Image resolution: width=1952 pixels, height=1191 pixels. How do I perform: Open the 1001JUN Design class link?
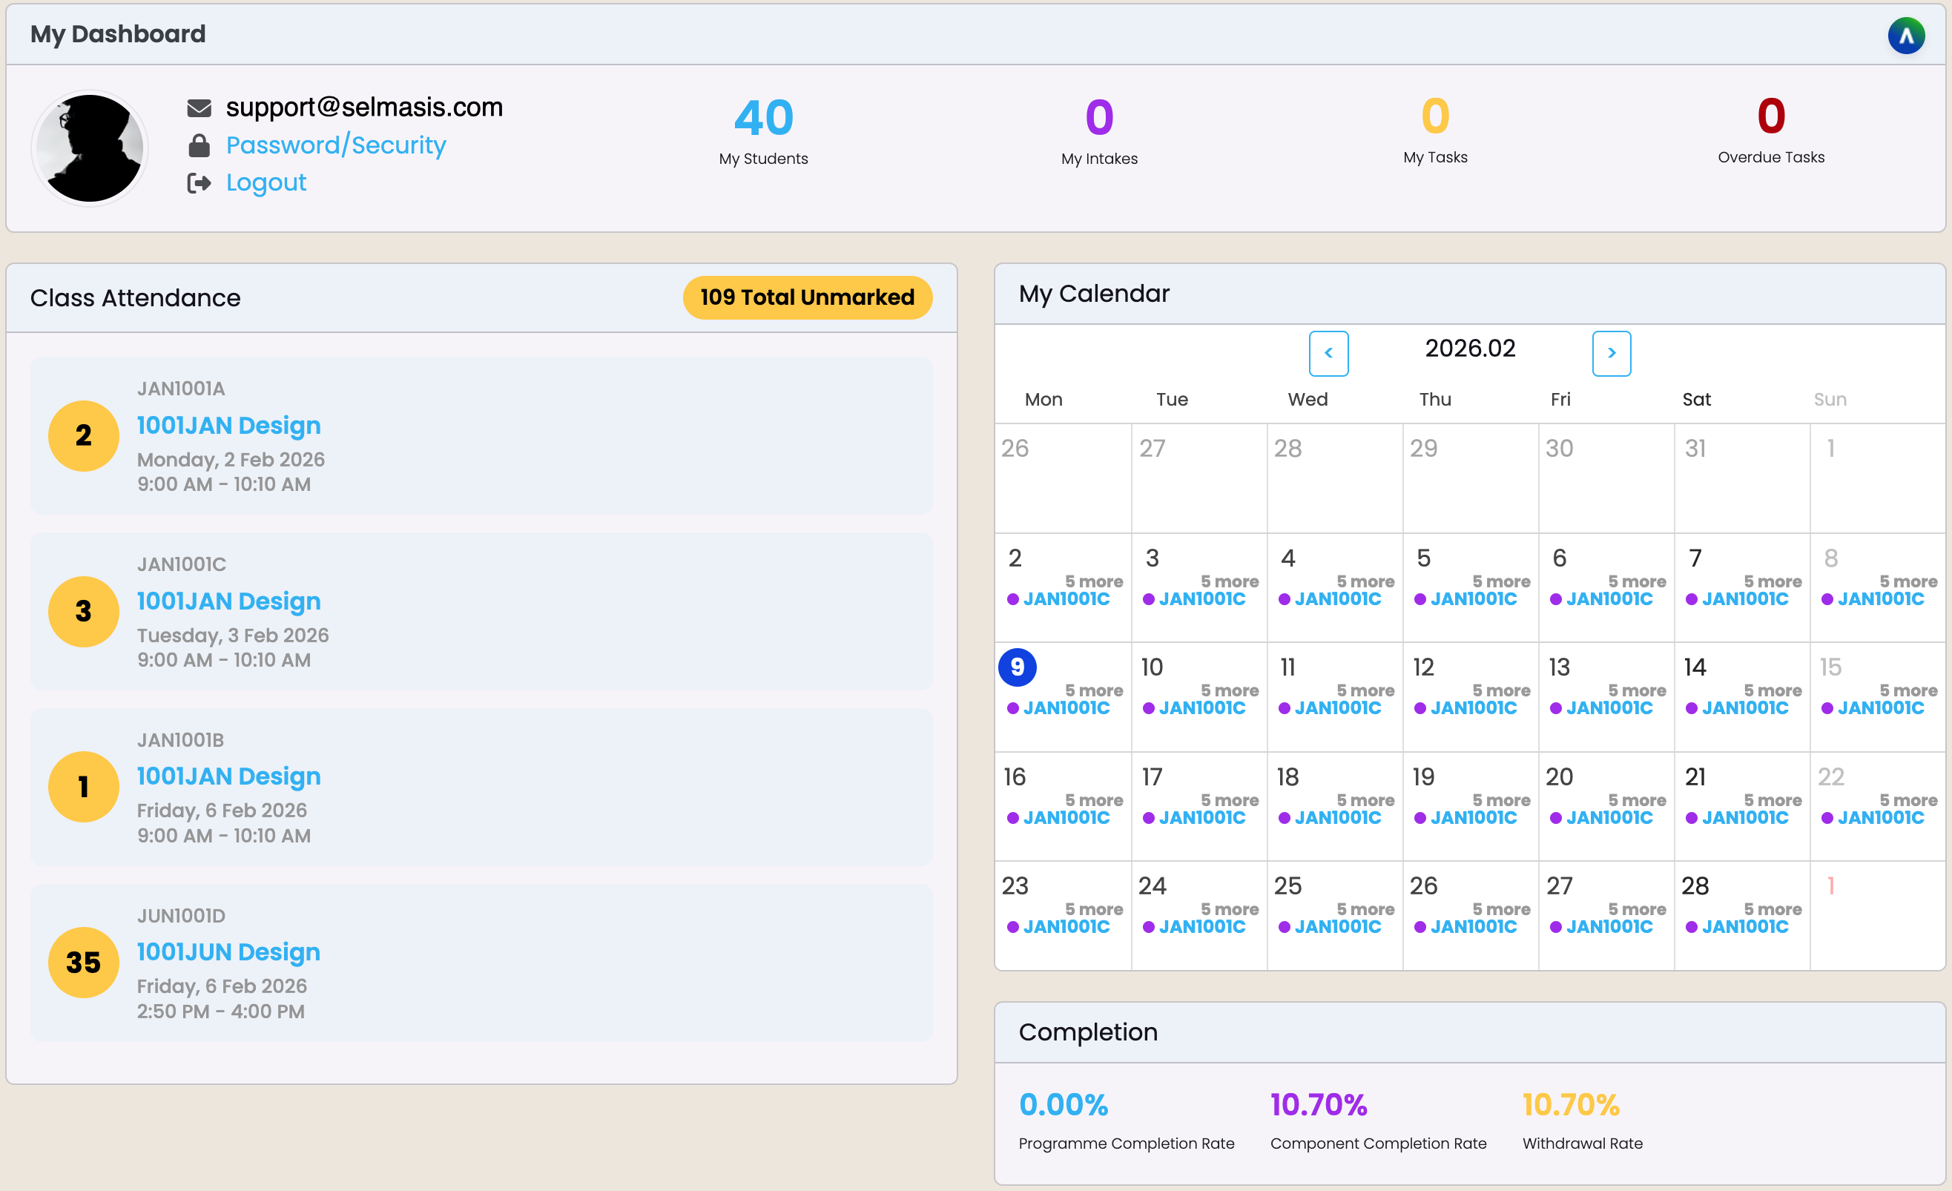click(x=228, y=951)
